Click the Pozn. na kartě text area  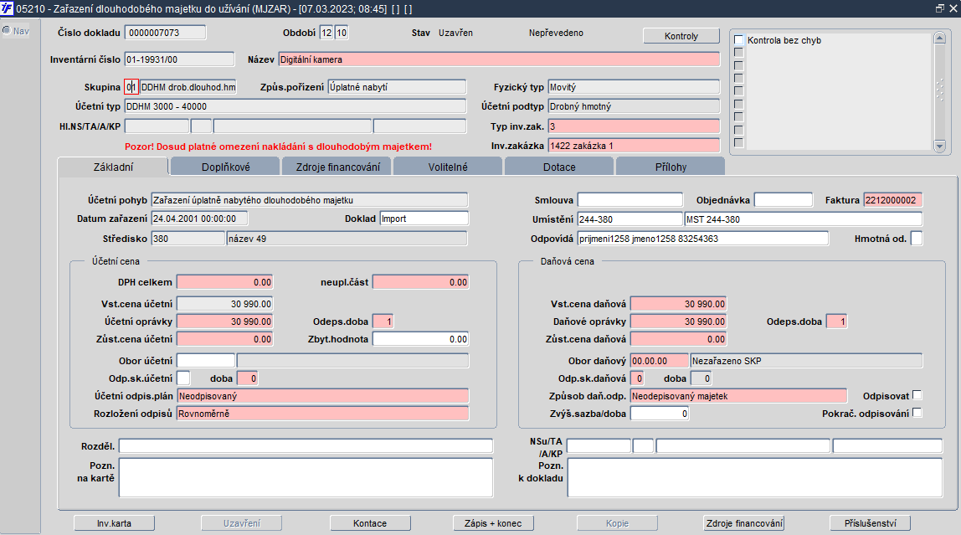pos(306,477)
